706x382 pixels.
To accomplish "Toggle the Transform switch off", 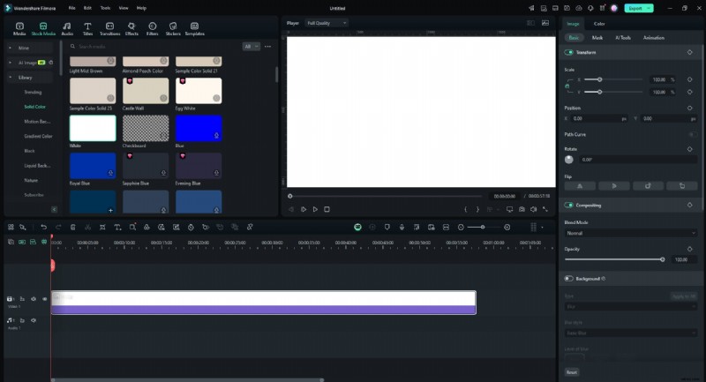I will coord(569,52).
